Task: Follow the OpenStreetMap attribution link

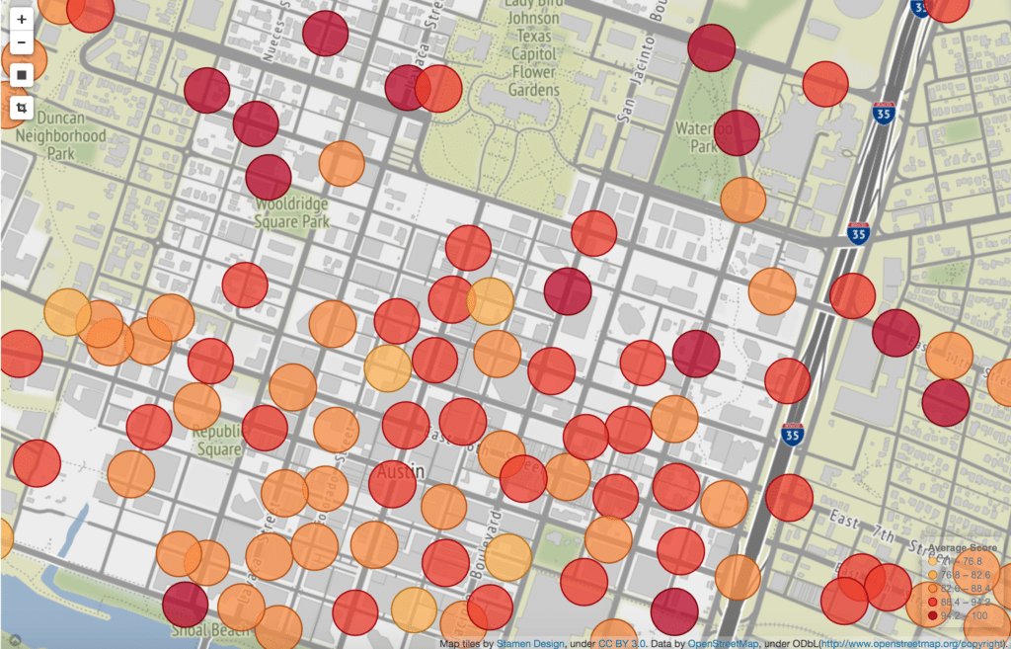Action: tap(723, 643)
